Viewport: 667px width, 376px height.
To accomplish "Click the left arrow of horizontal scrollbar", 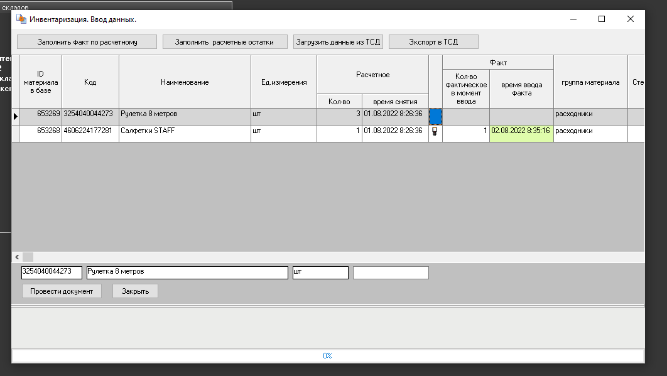I will click(x=17, y=257).
